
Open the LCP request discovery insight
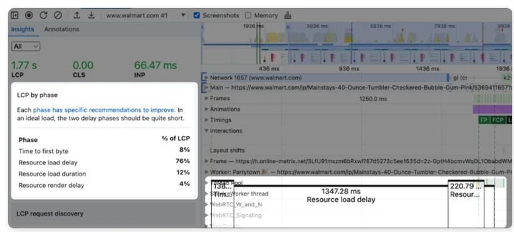click(x=50, y=214)
